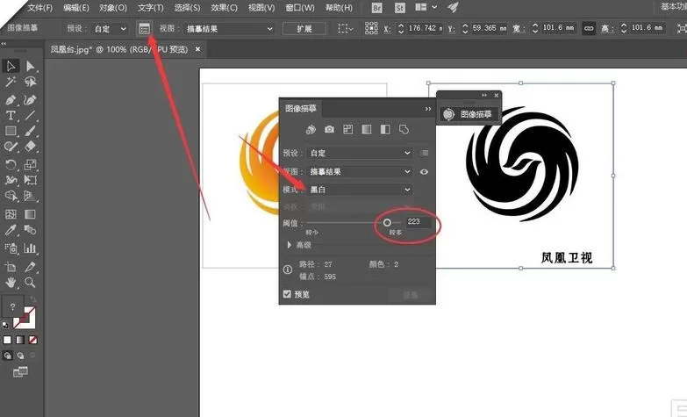Select the Mesh tool
Viewport: 687px width, 417px height.
[11, 214]
